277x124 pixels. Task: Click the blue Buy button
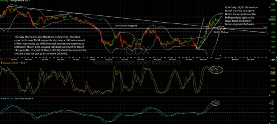click(2, 58)
